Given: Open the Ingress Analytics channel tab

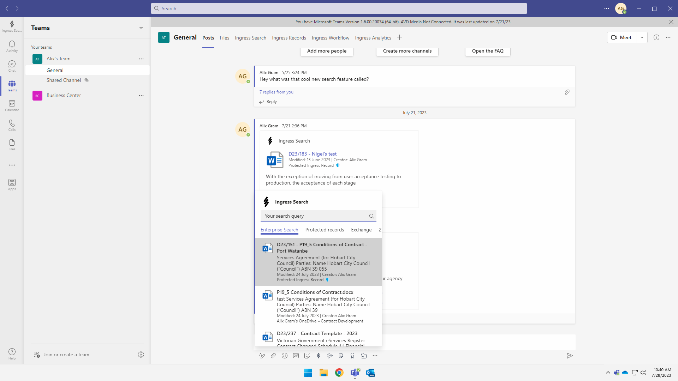Looking at the screenshot, I should (373, 38).
